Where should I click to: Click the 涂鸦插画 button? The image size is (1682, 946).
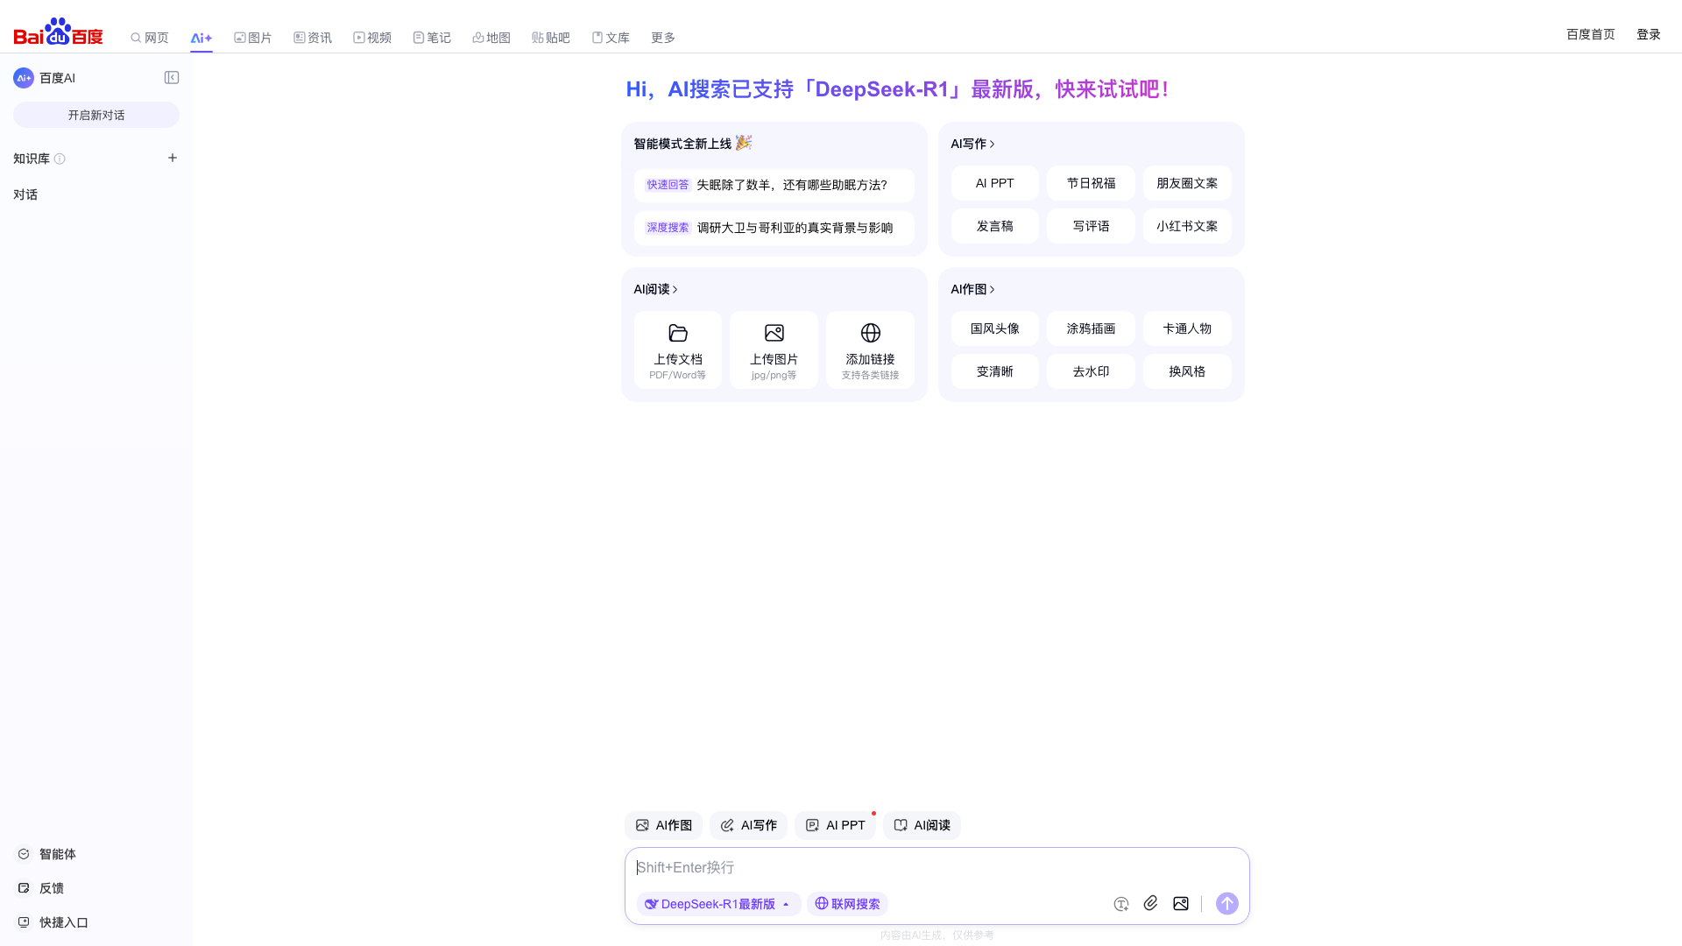coord(1092,328)
